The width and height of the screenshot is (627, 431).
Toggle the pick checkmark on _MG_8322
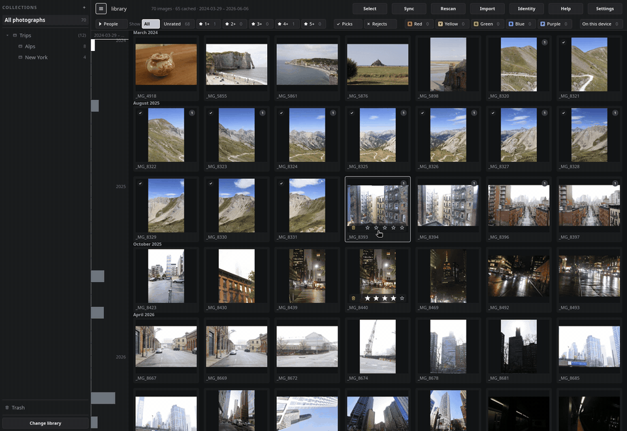140,113
